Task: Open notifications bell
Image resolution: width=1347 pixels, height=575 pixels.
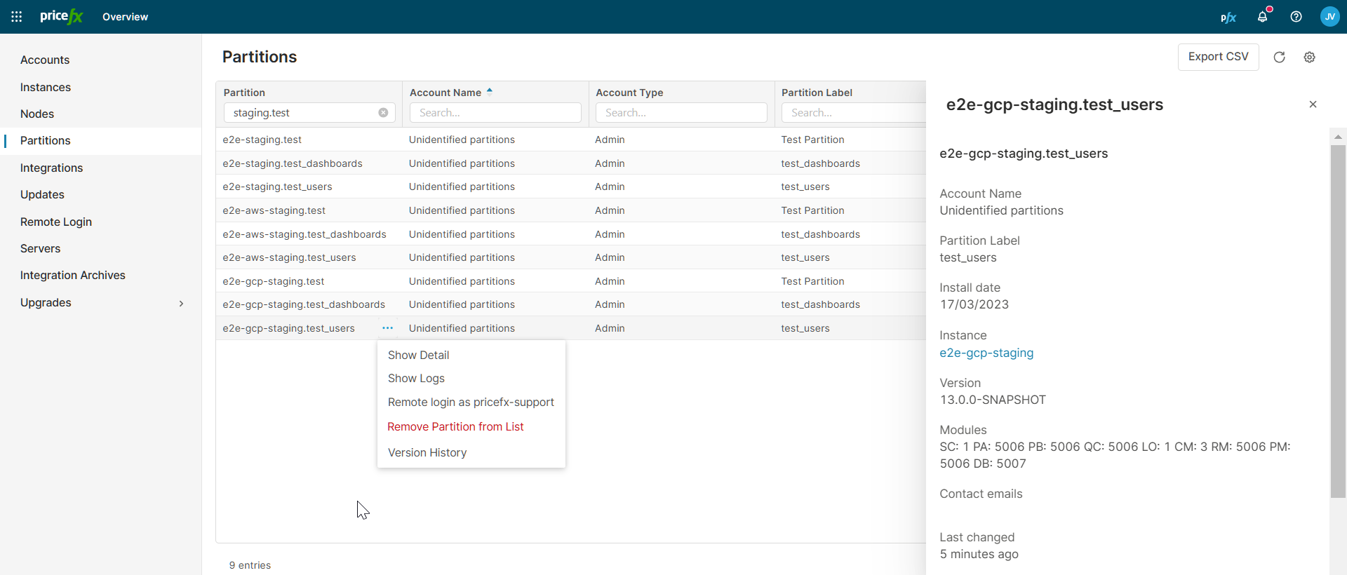Action: tap(1263, 17)
